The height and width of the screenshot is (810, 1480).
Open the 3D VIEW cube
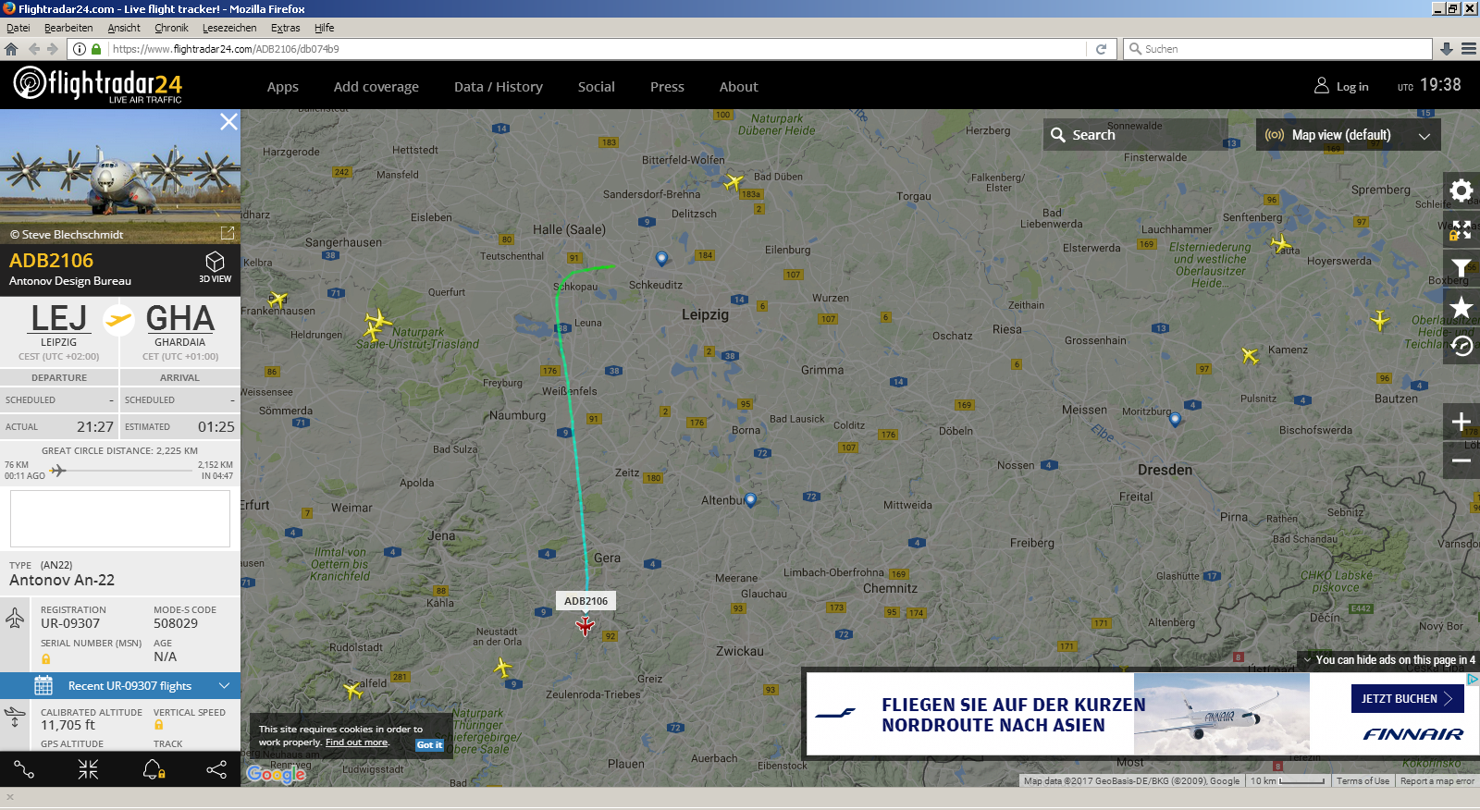(x=215, y=266)
